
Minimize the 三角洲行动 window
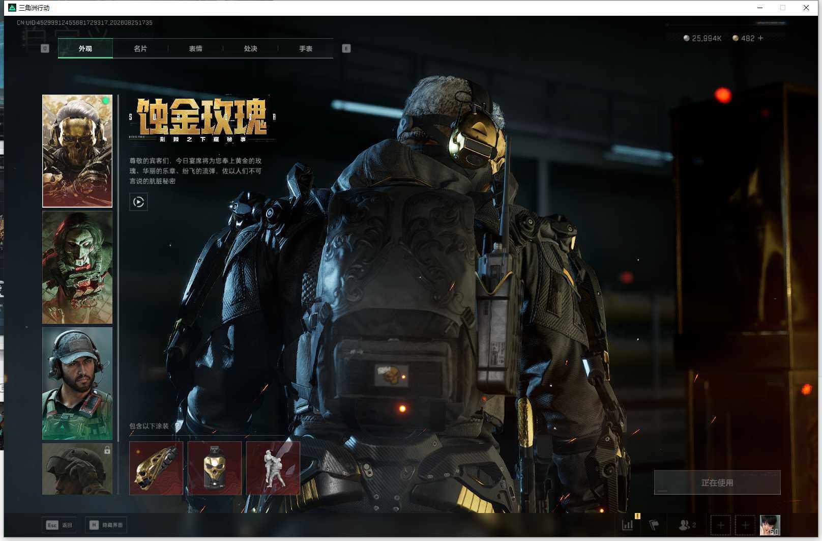[760, 8]
